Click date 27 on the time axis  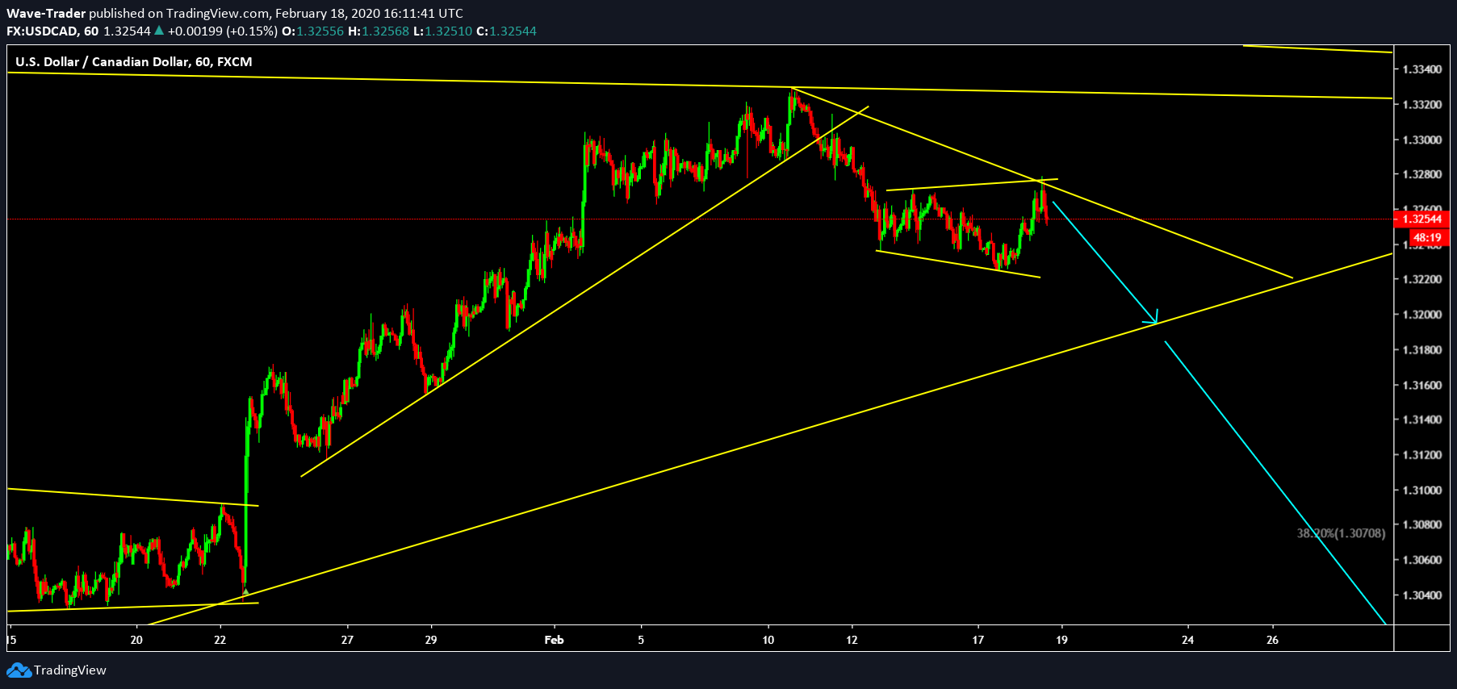pyautogui.click(x=347, y=640)
